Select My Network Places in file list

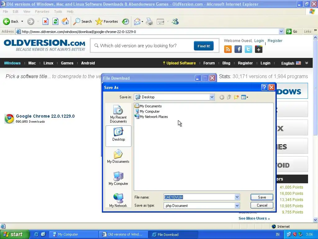click(151, 117)
